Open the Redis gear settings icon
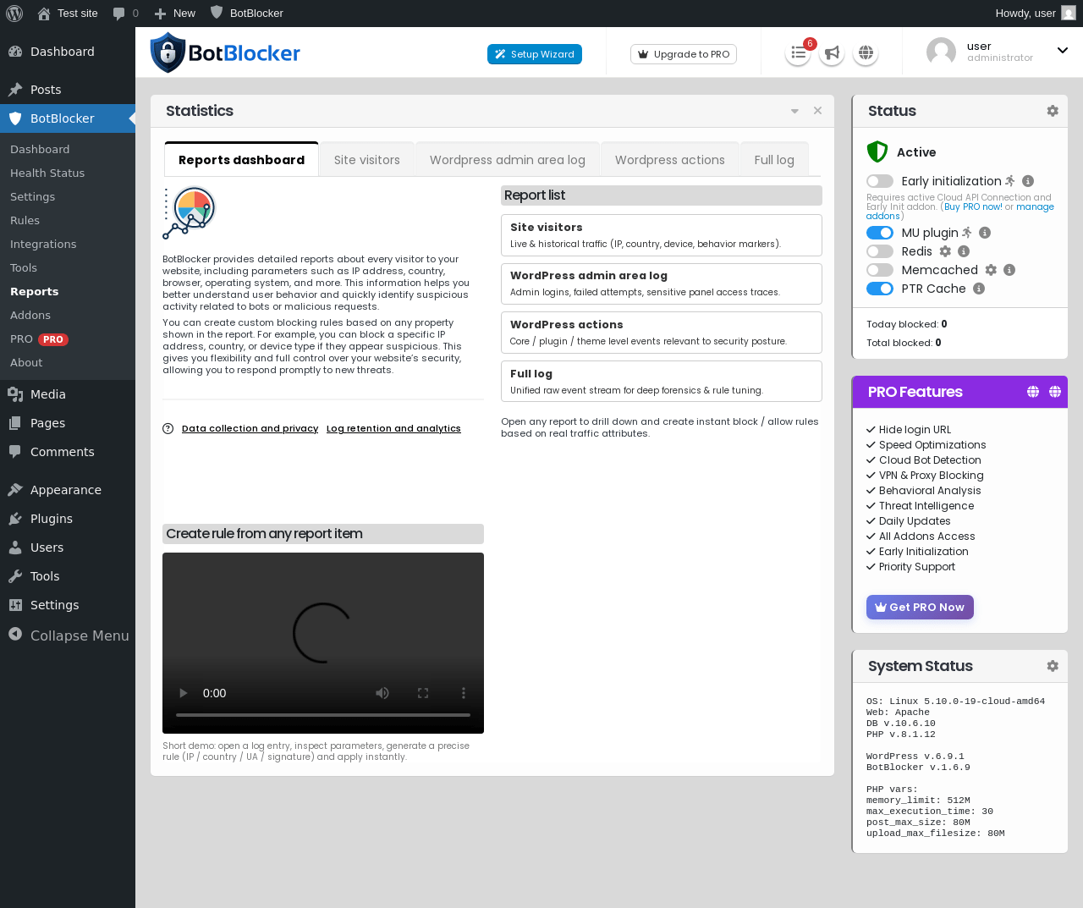 coord(945,251)
